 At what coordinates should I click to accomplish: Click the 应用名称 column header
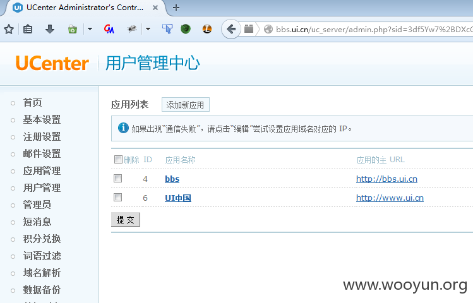(181, 160)
